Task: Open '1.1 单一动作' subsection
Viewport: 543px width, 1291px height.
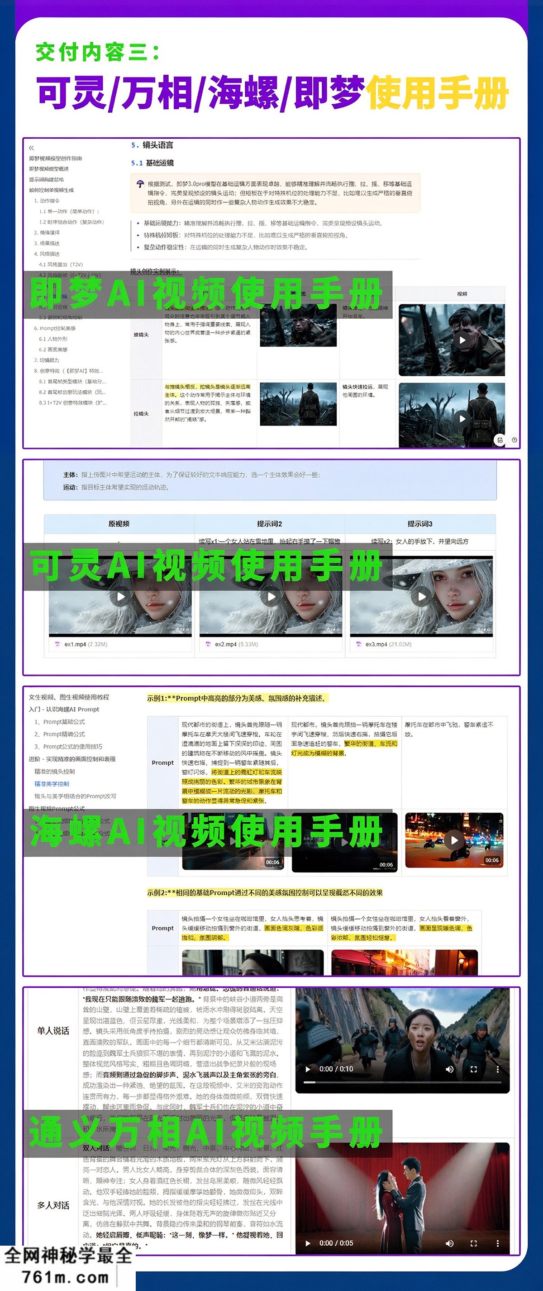Action: click(70, 212)
